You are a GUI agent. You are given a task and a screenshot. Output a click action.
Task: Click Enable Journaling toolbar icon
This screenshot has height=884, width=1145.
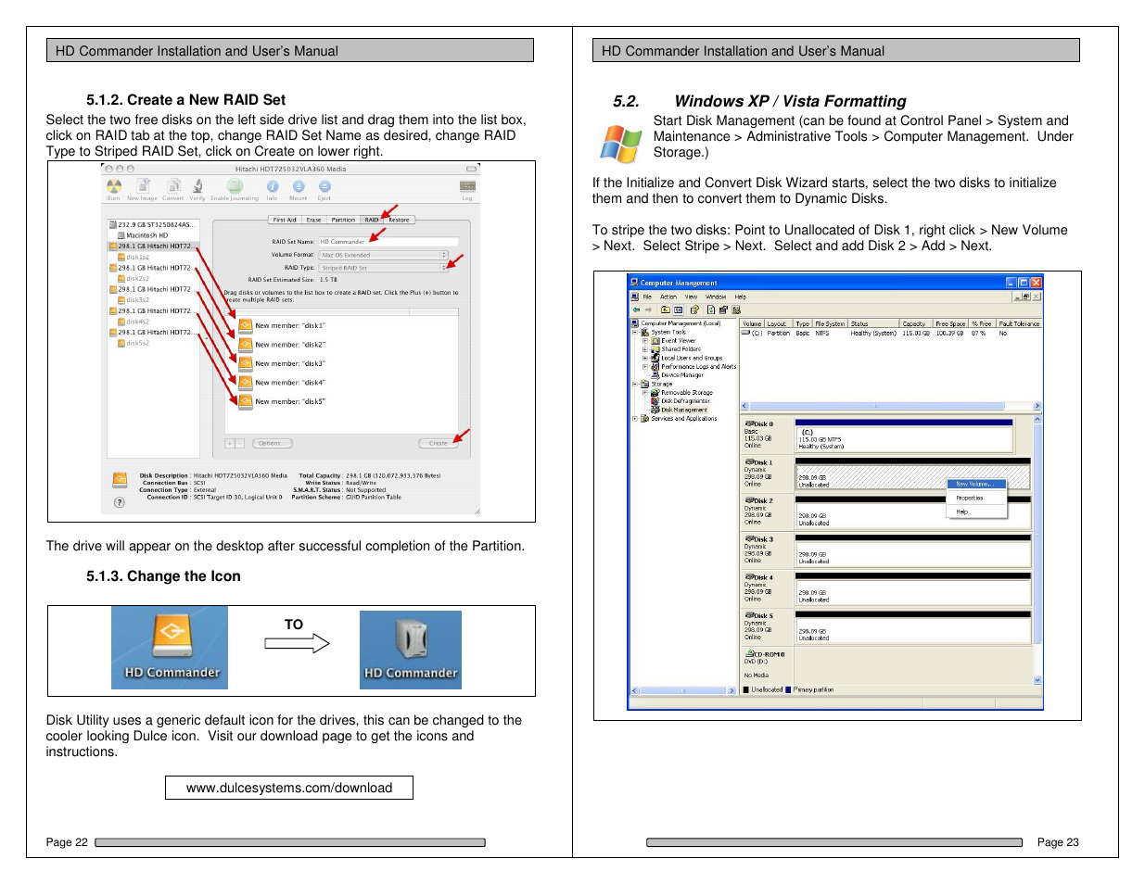(x=235, y=186)
